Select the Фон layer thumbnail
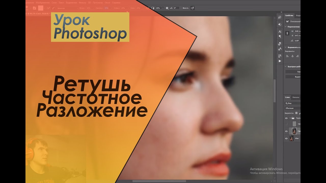This screenshot has height=183, width=326. click(x=292, y=139)
